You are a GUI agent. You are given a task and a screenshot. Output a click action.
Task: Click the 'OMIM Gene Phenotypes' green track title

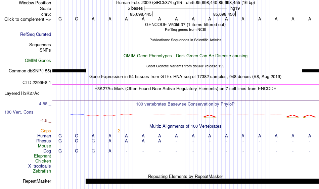[185, 56]
